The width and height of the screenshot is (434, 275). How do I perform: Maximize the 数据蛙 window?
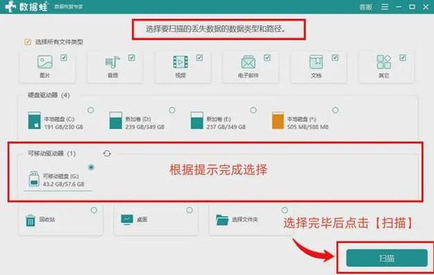point(412,7)
